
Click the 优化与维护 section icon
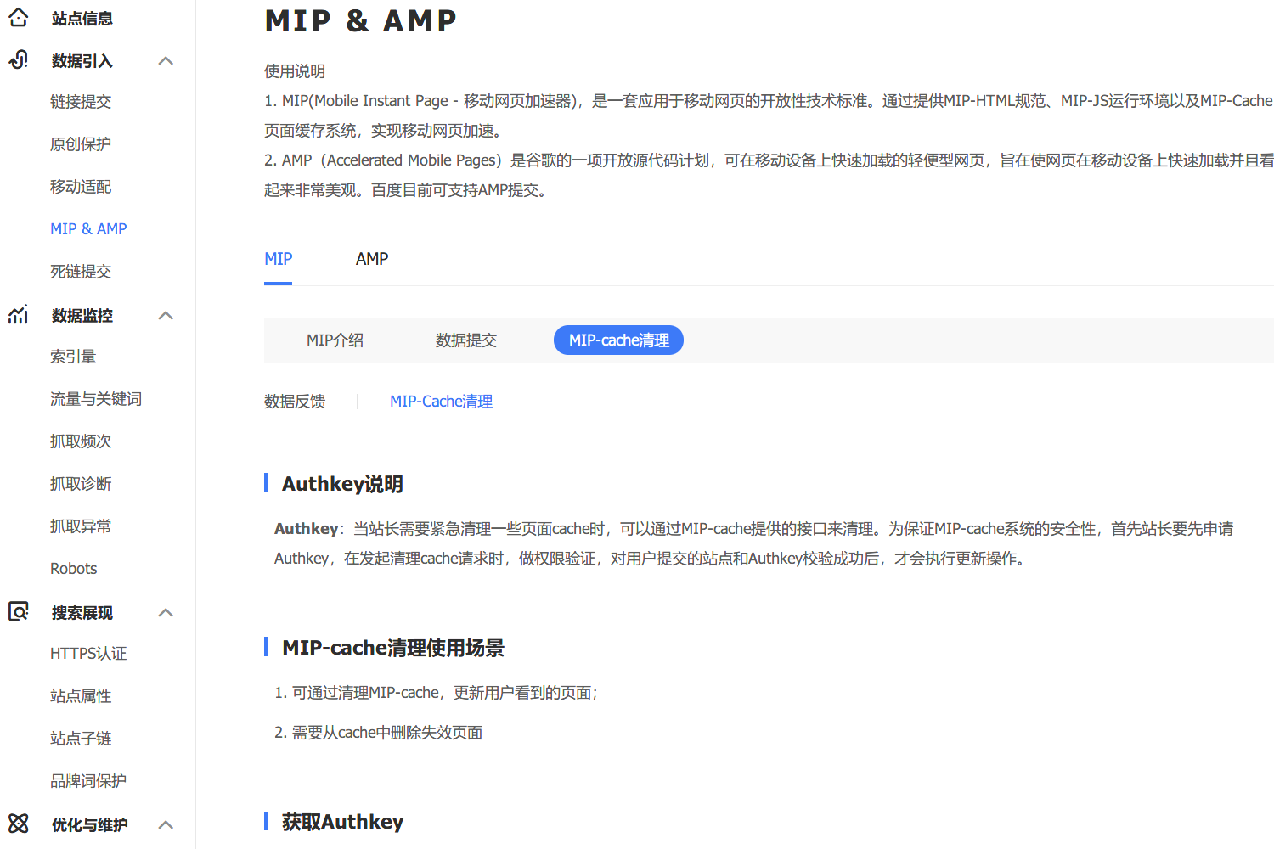point(18,824)
